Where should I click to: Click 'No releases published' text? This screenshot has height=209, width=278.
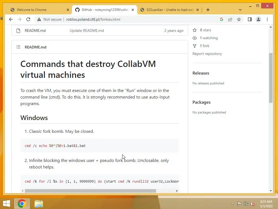[x=208, y=83]
